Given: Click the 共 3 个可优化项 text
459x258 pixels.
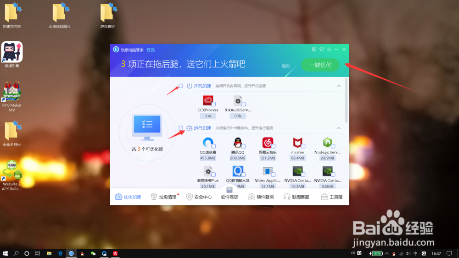Looking at the screenshot, I should coord(147,149).
